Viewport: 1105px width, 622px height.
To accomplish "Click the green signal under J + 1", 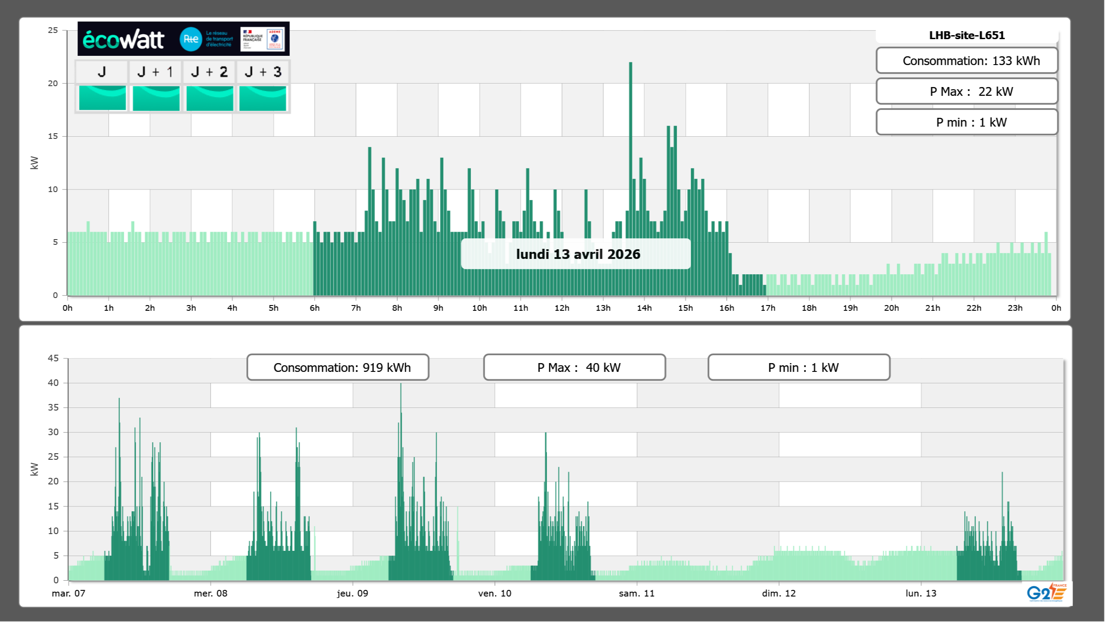I will click(x=156, y=98).
